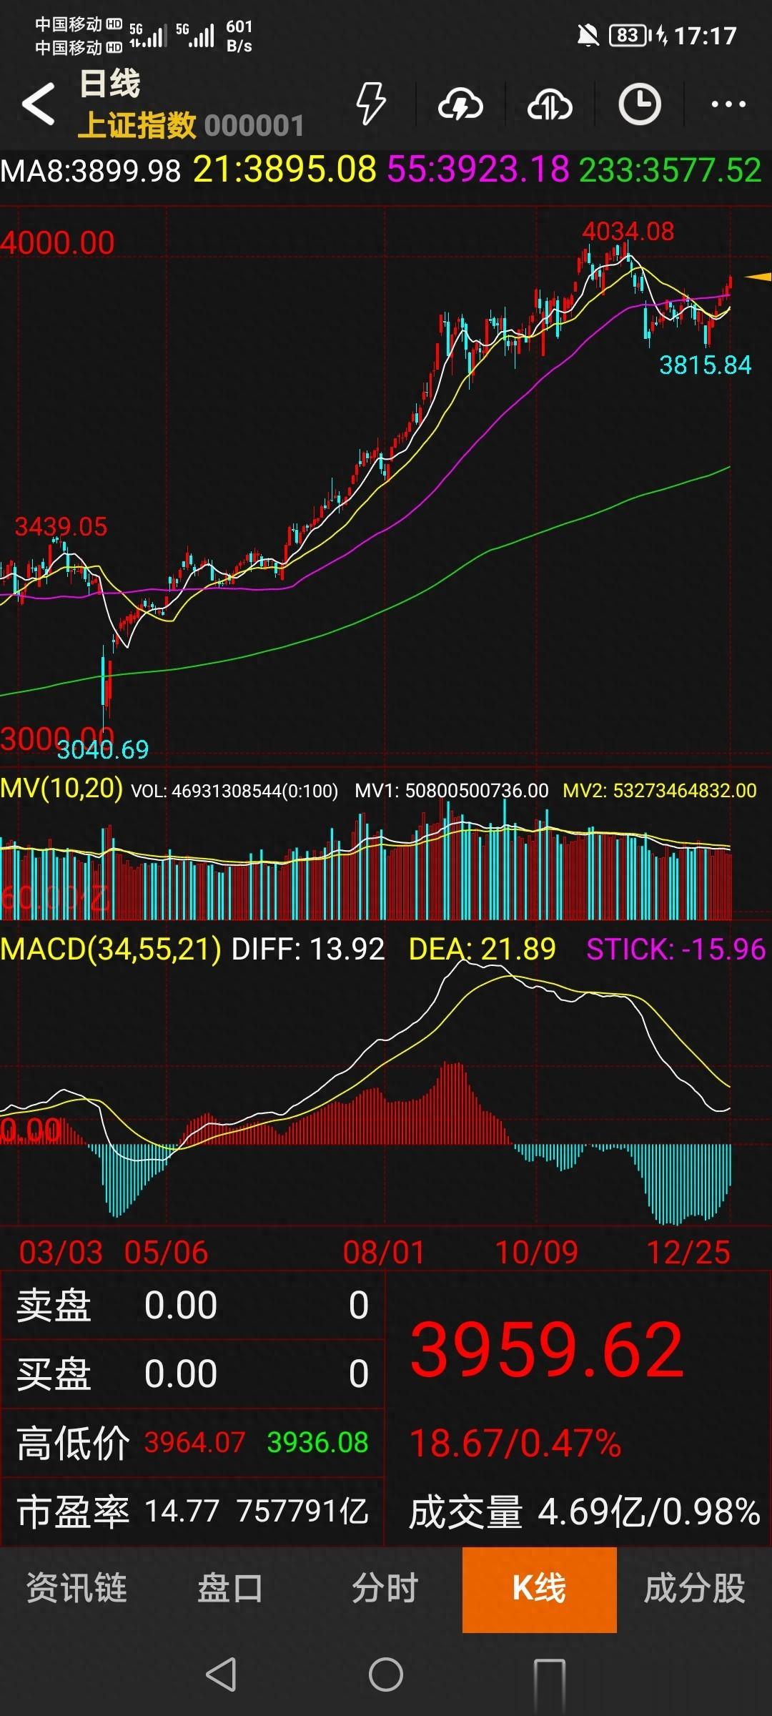Screen dimensions: 772x1716
Task: Tap the 3815.84 low price label
Action: click(x=706, y=365)
